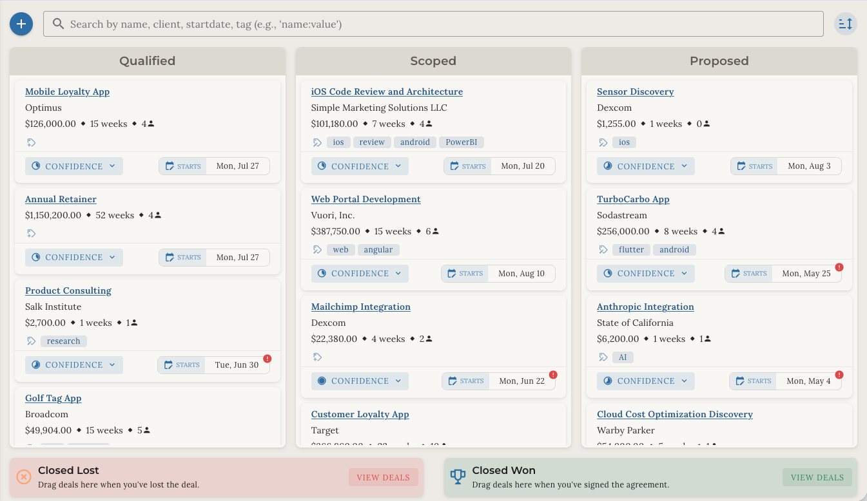Click the tag icon on Mailchimp Integration card

click(317, 357)
